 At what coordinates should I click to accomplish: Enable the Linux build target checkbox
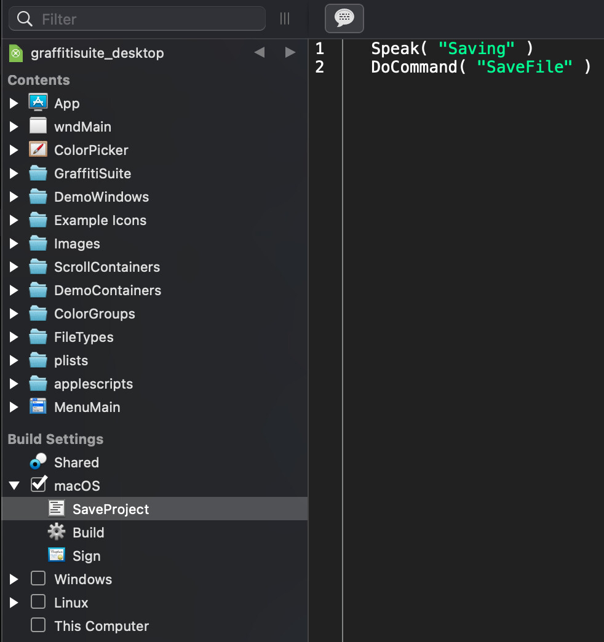[x=38, y=602]
